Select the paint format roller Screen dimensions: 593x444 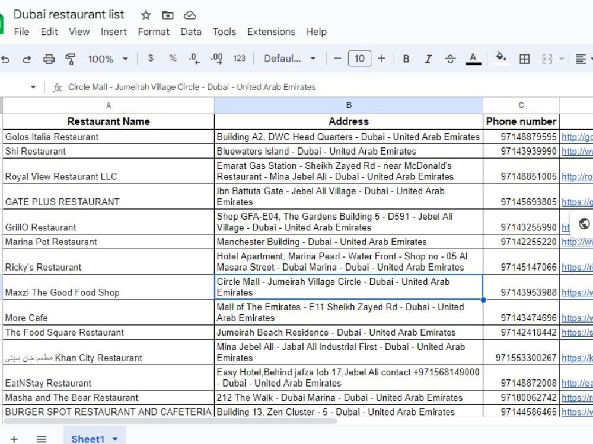pos(71,59)
